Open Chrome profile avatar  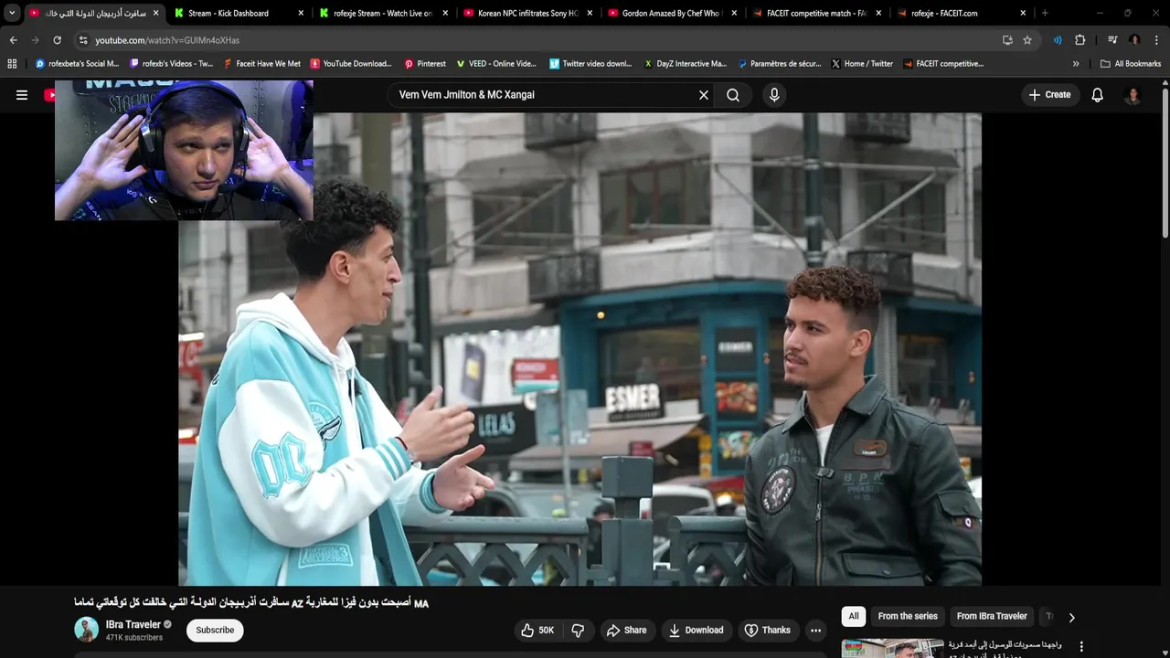[x=1134, y=40]
